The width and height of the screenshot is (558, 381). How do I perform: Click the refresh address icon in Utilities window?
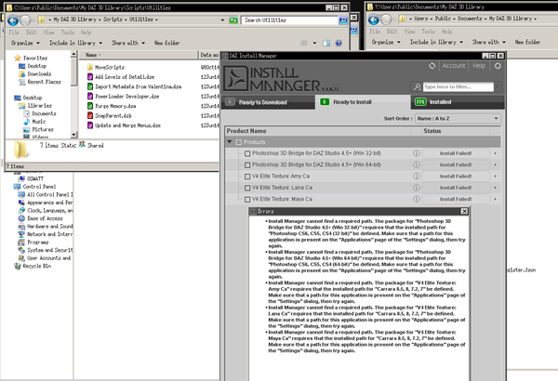click(x=233, y=20)
